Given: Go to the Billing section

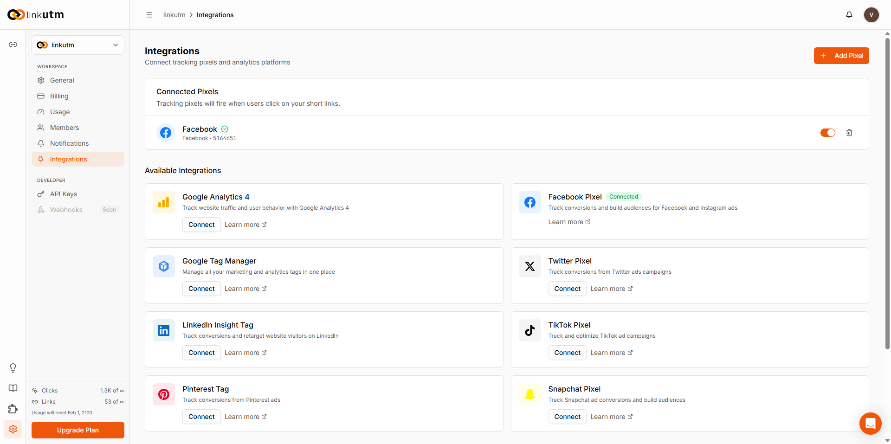Looking at the screenshot, I should pyautogui.click(x=78, y=96).
